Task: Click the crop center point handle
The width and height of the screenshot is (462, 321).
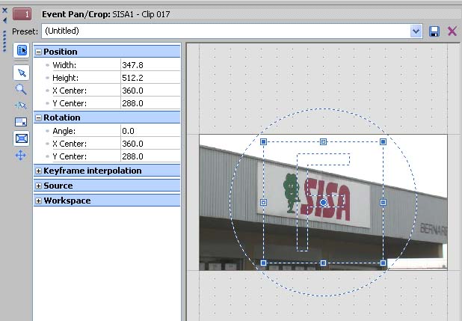Action: 324,202
